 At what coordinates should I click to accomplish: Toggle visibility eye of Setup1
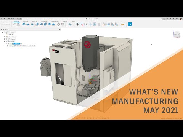tap(8, 44)
